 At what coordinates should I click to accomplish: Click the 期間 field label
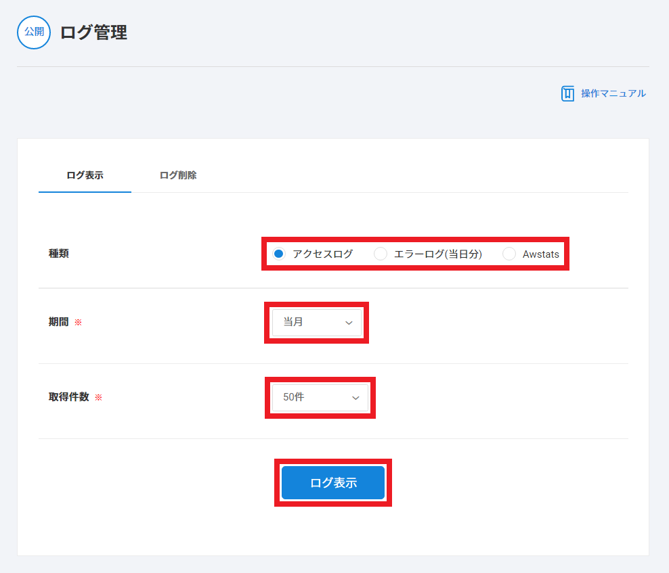(x=59, y=322)
